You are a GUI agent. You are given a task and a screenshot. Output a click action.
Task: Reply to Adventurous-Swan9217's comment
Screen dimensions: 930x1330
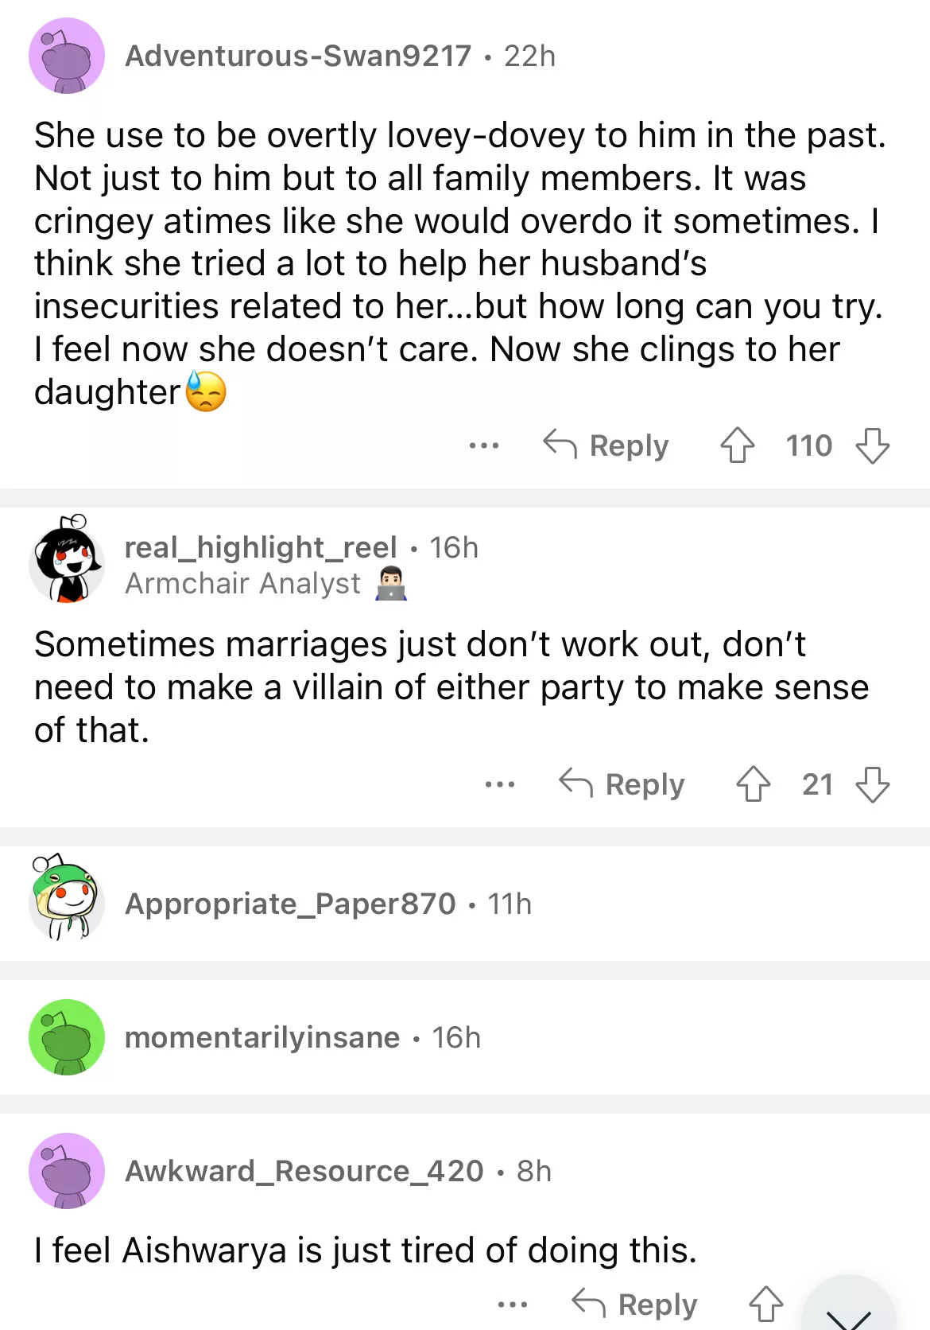point(606,445)
